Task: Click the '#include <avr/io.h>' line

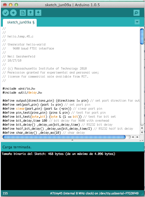Action: tap(19, 88)
